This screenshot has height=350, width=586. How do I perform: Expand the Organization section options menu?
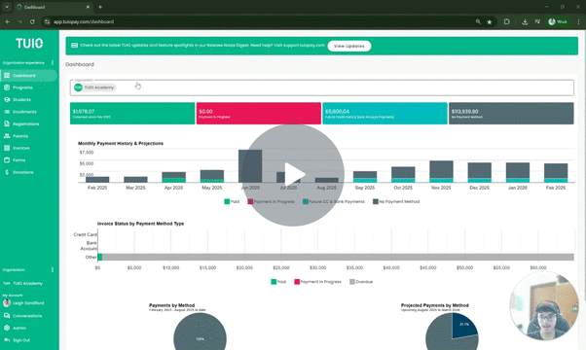[53, 269]
